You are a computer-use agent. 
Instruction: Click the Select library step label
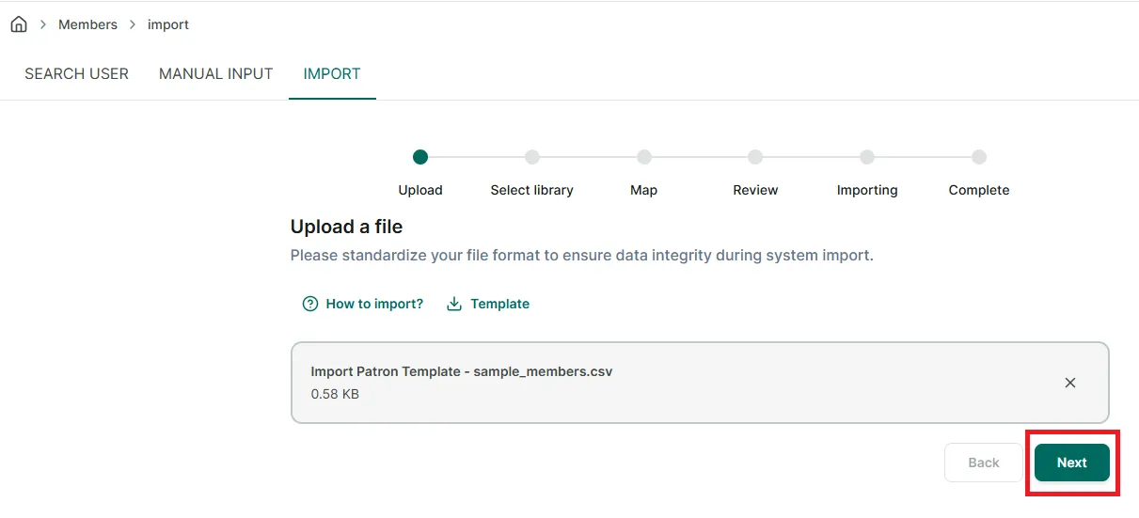[x=532, y=190]
